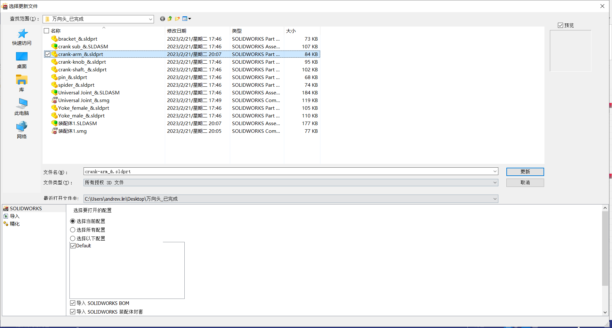Open Libraries (库) location in sidebar
Image resolution: width=612 pixels, height=328 pixels.
point(22,84)
